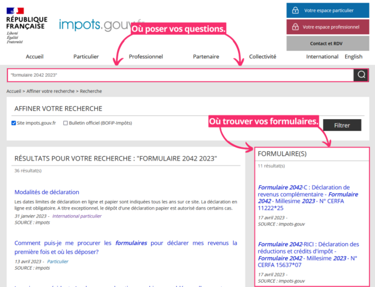Switch site language to English

(353, 56)
